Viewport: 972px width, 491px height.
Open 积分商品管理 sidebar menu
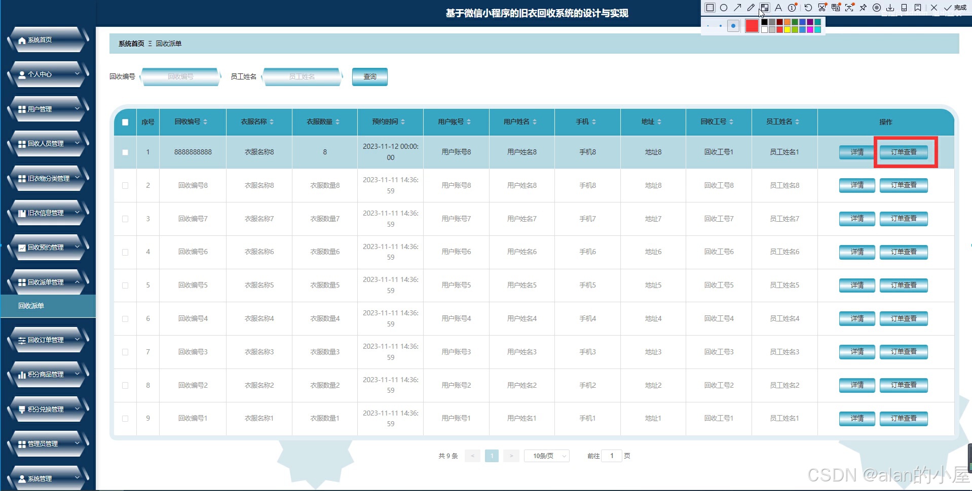tap(48, 375)
